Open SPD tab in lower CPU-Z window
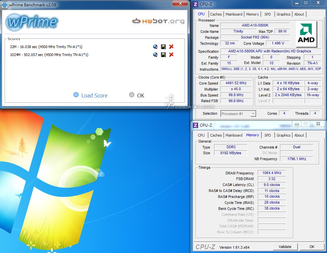327x253 pixels. click(x=268, y=135)
